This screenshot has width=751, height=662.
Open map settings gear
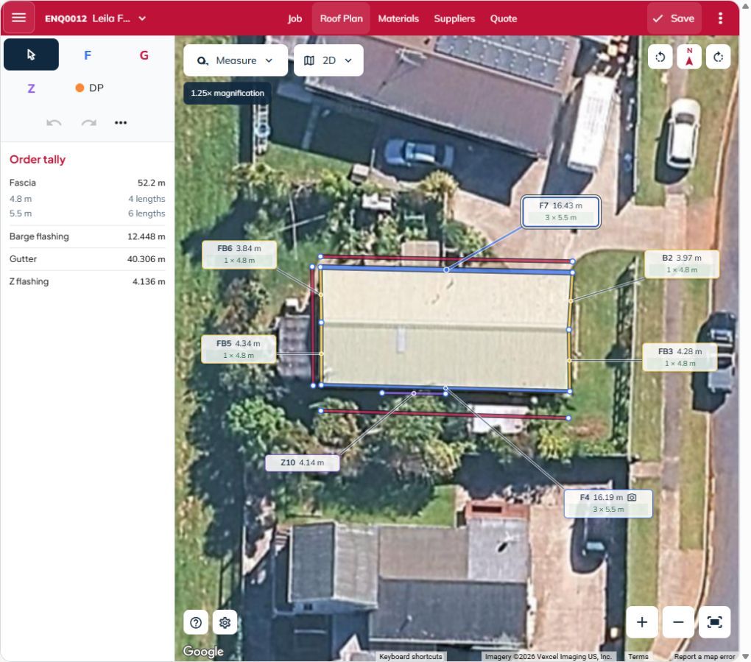tap(225, 622)
